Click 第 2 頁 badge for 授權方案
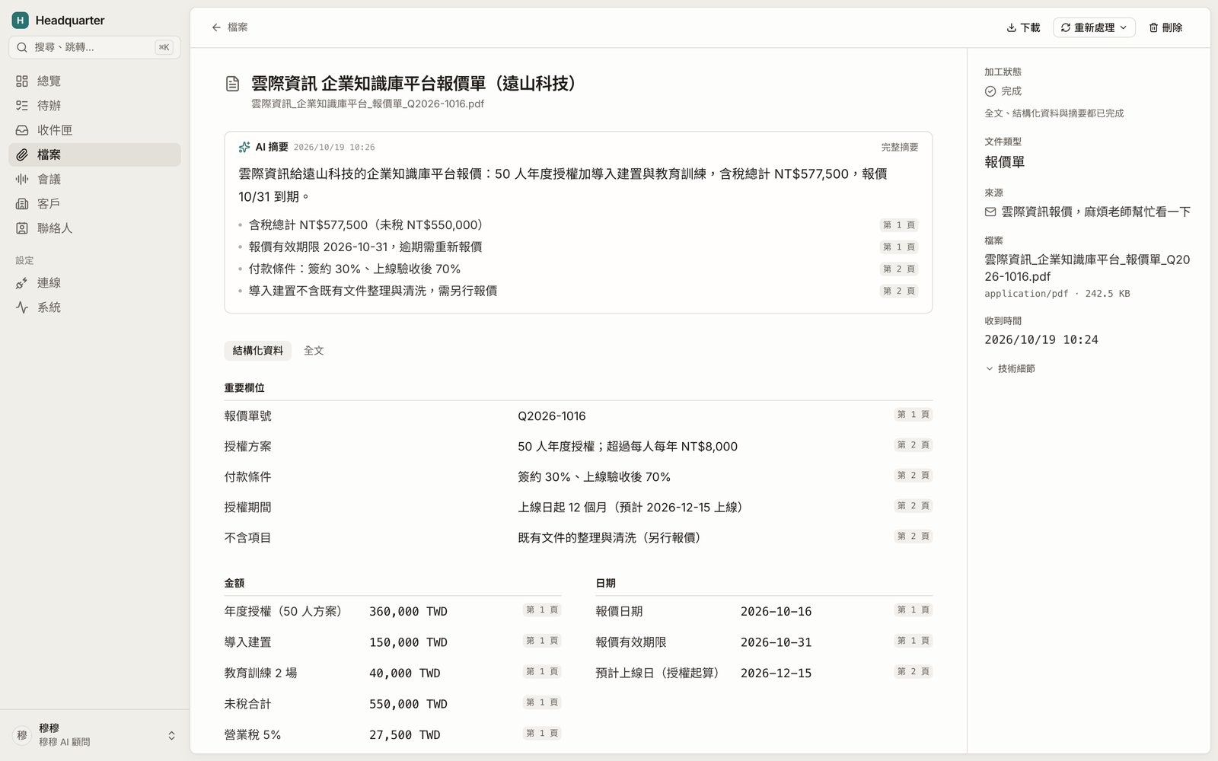1218x761 pixels. (913, 445)
